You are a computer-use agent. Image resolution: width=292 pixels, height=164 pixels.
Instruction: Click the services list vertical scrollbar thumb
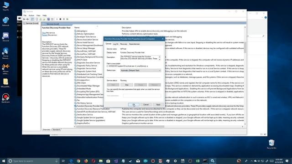[x=245, y=47]
